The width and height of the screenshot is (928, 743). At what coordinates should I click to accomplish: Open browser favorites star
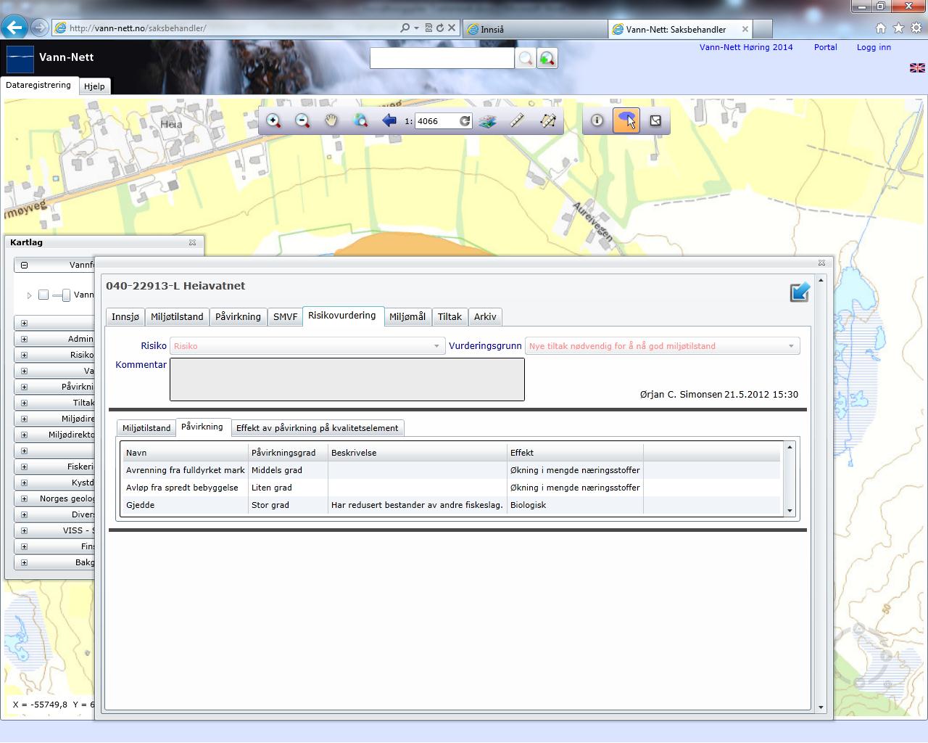pyautogui.click(x=898, y=28)
